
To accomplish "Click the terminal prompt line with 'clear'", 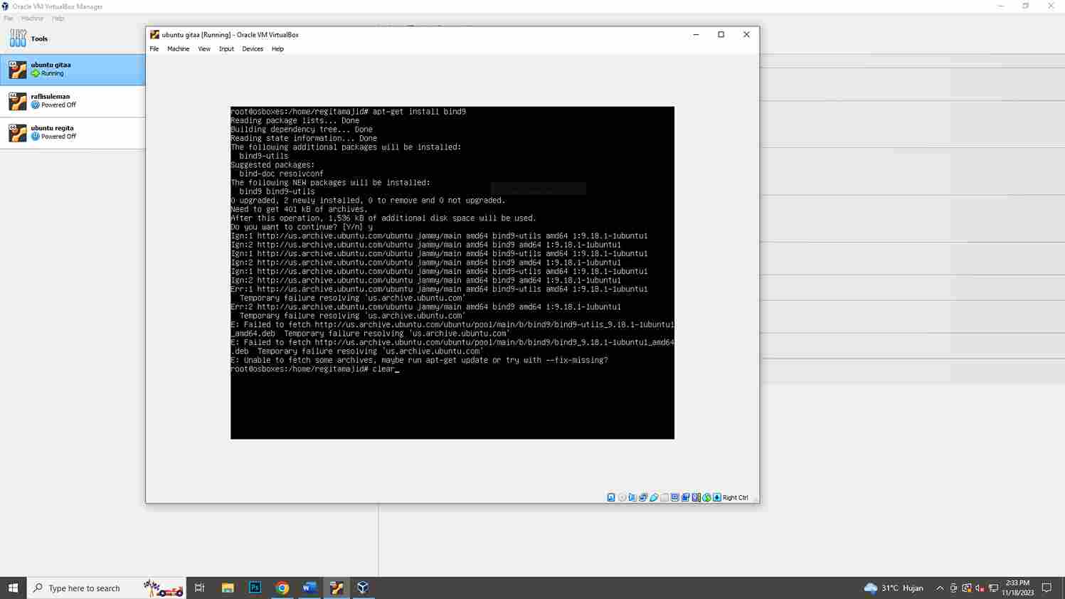I will [314, 369].
